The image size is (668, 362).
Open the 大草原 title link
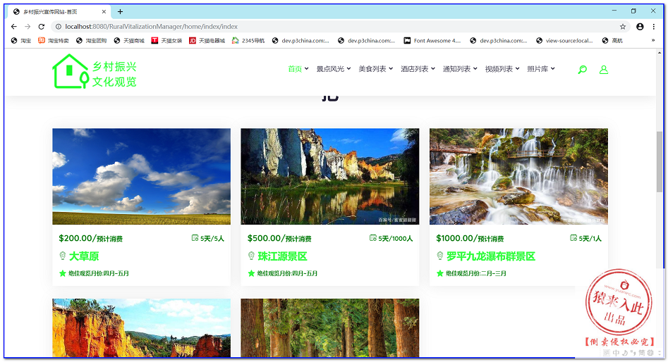click(x=84, y=256)
